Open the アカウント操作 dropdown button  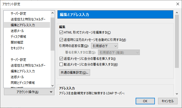[29, 92]
